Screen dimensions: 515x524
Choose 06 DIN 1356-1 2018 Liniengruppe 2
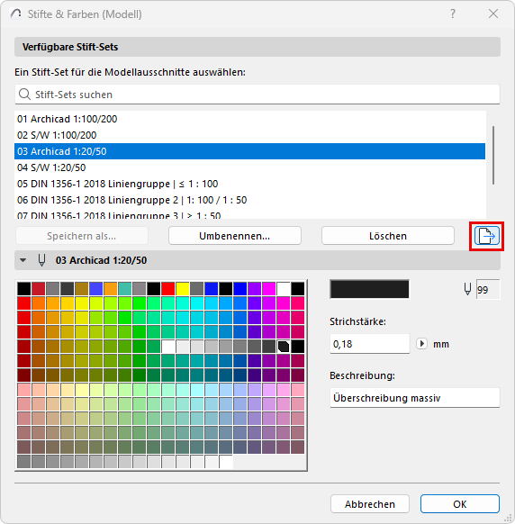[249, 200]
